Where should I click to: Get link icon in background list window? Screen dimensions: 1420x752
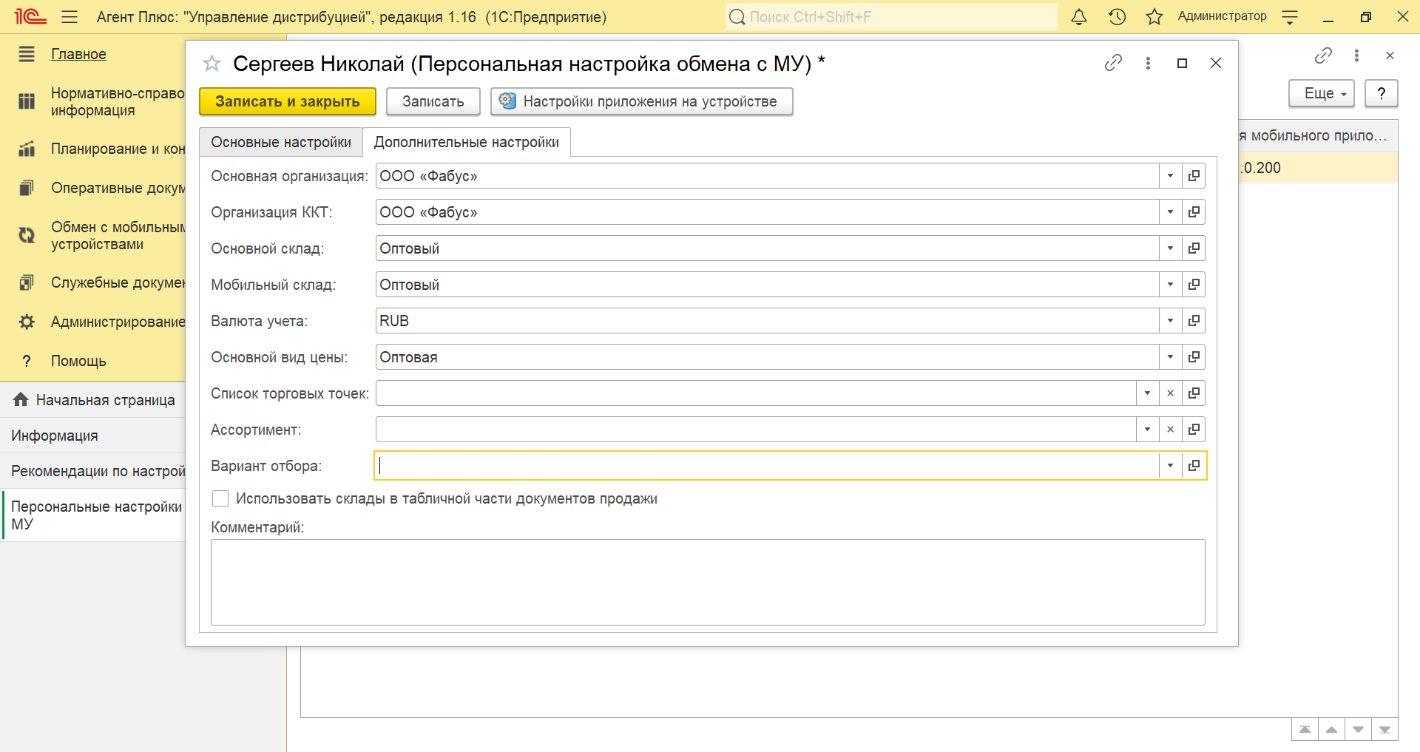point(1323,55)
